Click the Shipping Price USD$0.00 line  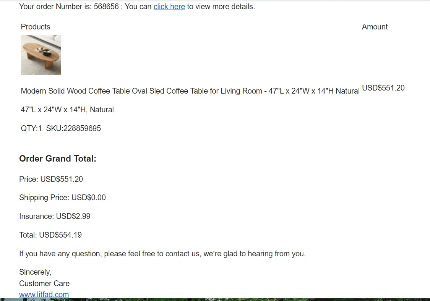[62, 197]
